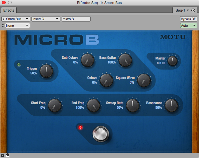The image size is (199, 158).
Task: Open the Snare Bus track dropdown
Action: coord(16,19)
